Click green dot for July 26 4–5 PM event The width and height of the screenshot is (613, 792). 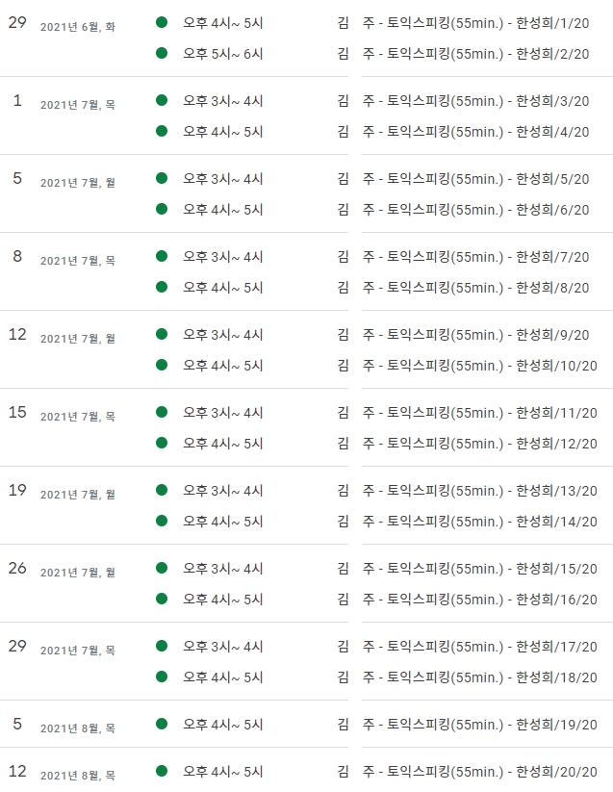click(x=162, y=599)
